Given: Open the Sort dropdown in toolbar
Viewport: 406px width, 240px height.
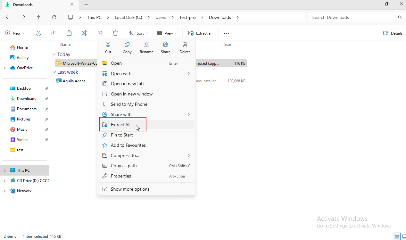Looking at the screenshot, I should [x=138, y=33].
